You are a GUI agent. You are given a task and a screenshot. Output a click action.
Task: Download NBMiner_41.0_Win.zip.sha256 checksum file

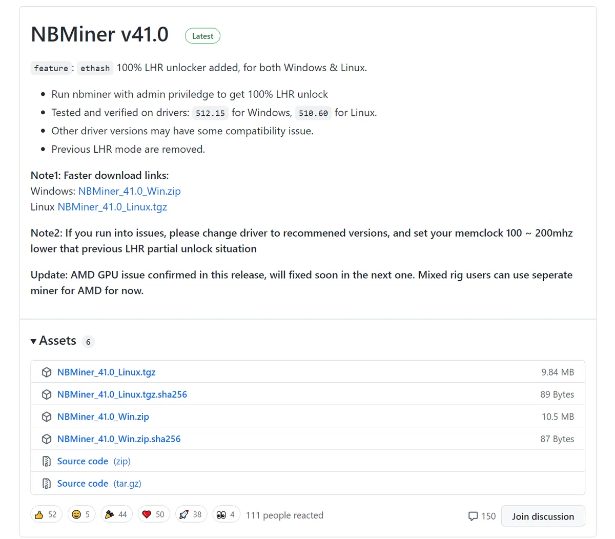tap(119, 439)
